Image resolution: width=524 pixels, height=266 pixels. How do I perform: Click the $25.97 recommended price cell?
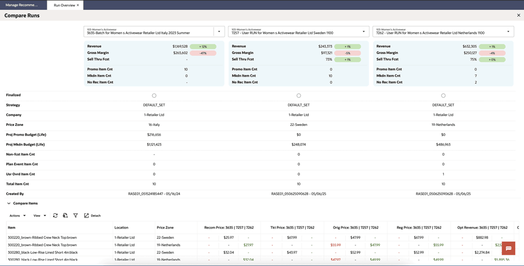tap(229, 237)
